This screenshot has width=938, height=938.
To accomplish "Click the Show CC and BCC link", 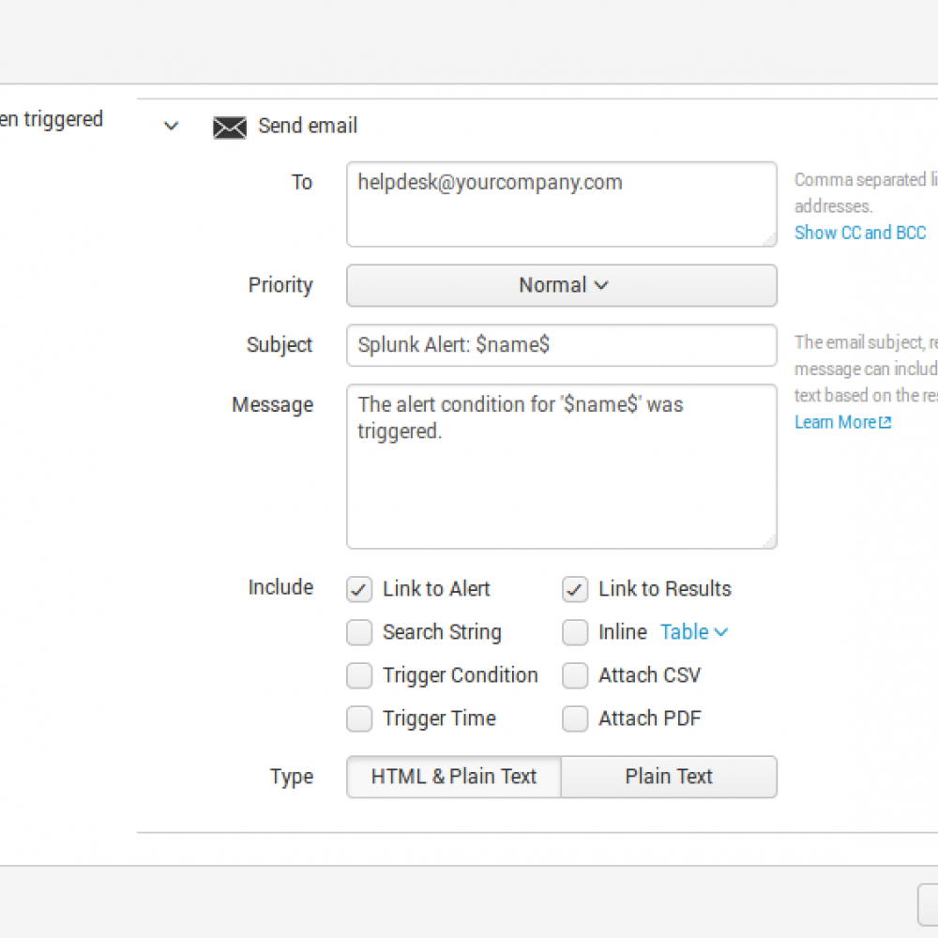I will pos(859,233).
